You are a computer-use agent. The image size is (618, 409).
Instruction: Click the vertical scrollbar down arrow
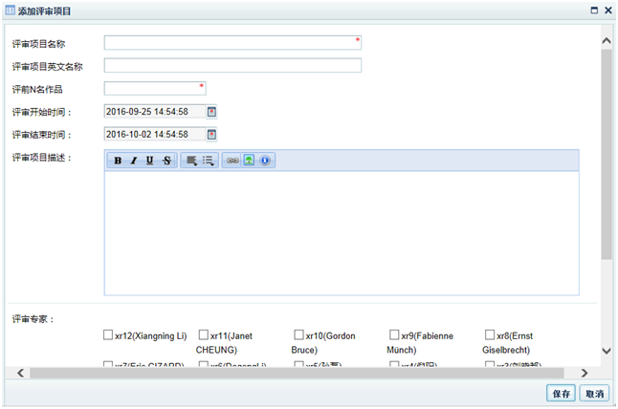[x=607, y=351]
